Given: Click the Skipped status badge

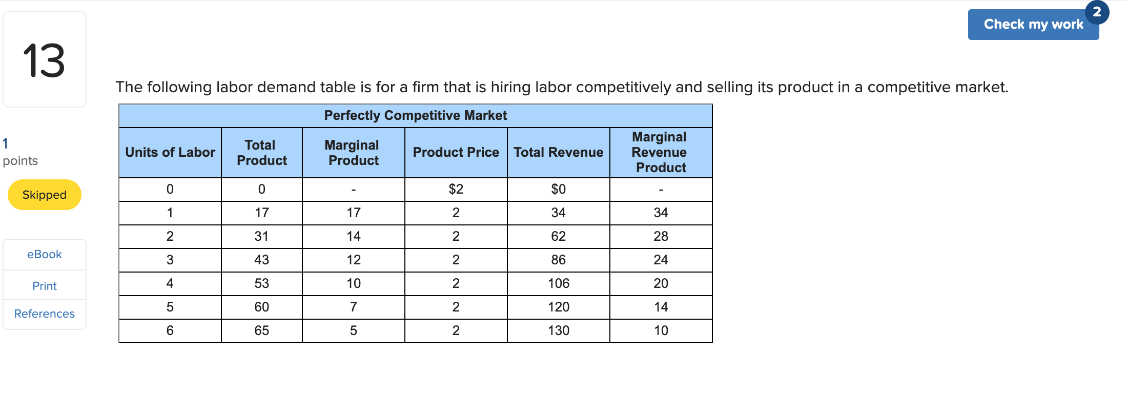Looking at the screenshot, I should point(44,195).
